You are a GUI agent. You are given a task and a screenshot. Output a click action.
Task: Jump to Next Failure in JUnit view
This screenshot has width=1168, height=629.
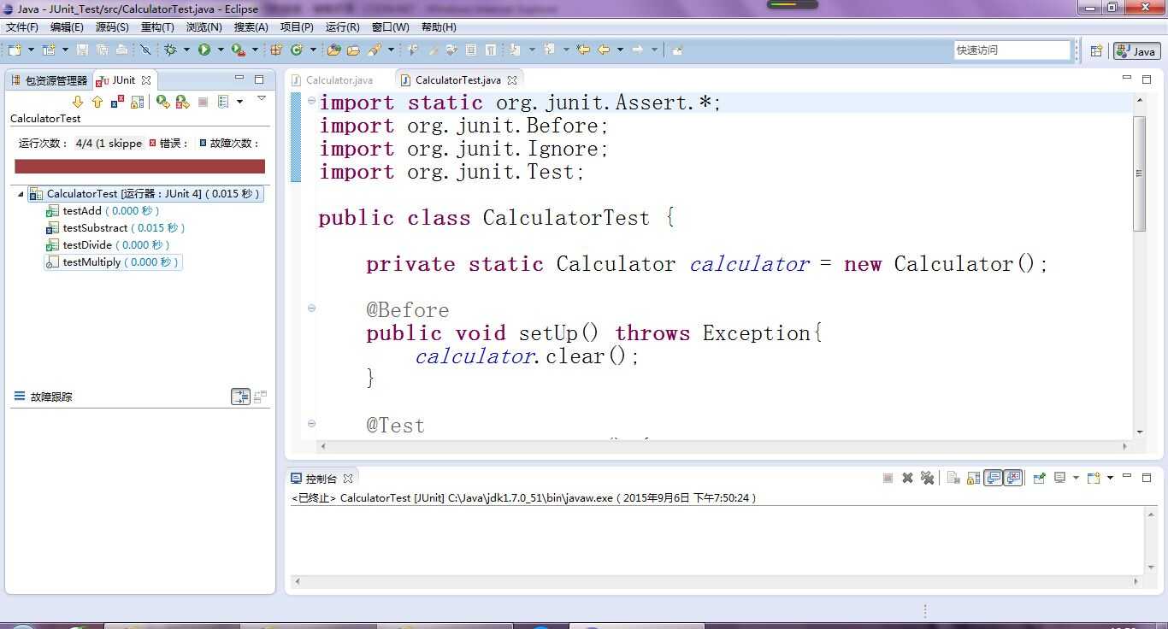[78, 102]
